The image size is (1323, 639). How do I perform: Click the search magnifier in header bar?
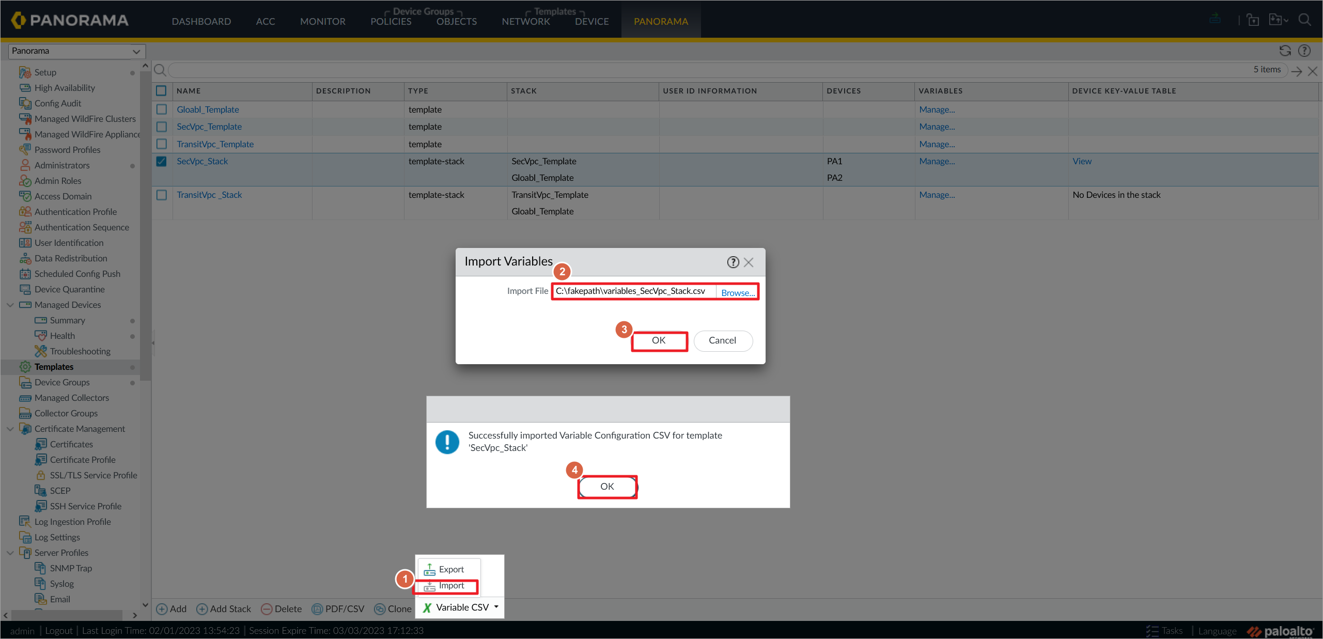pos(1305,20)
